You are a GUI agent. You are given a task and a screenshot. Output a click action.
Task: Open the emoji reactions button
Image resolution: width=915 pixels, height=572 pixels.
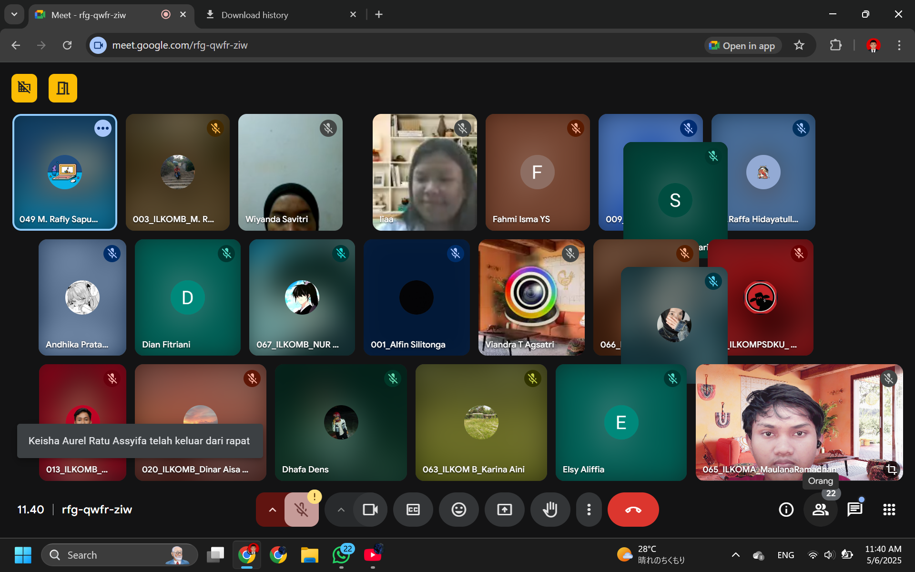coord(458,510)
